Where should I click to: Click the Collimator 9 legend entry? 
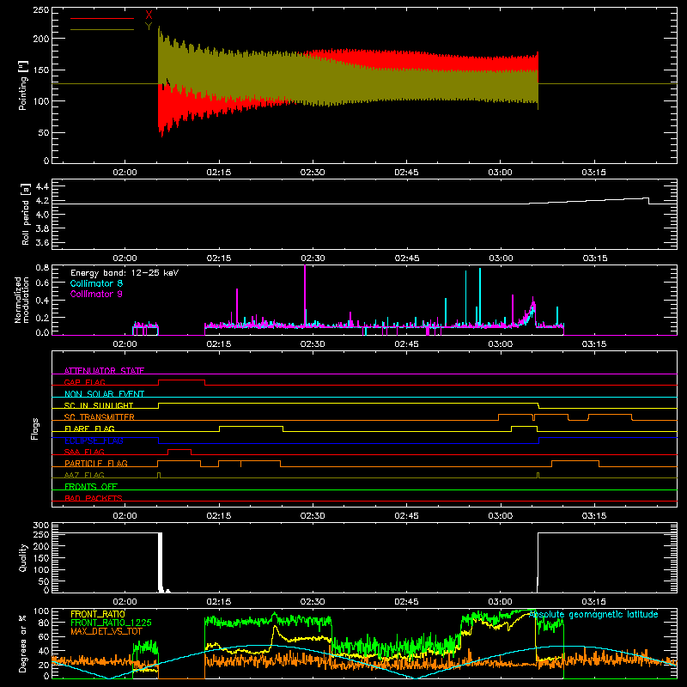pyautogui.click(x=96, y=294)
